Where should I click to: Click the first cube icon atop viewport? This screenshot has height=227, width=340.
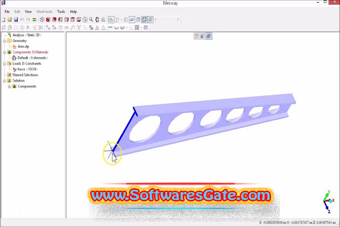[x=196, y=36]
